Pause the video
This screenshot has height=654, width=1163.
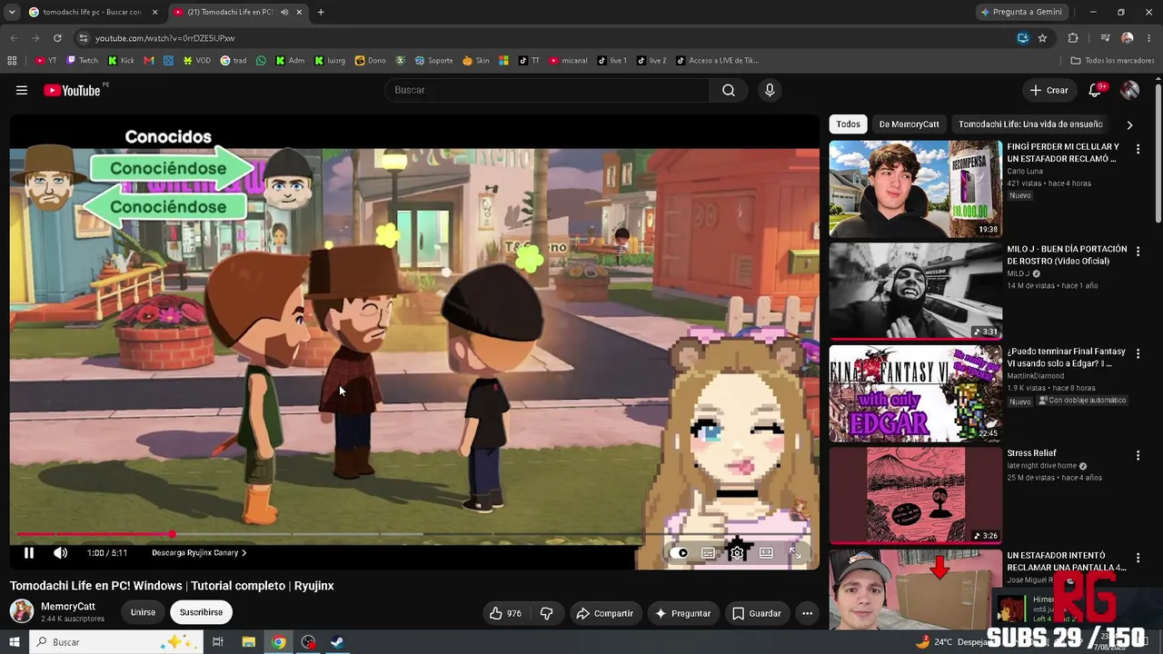(x=29, y=552)
